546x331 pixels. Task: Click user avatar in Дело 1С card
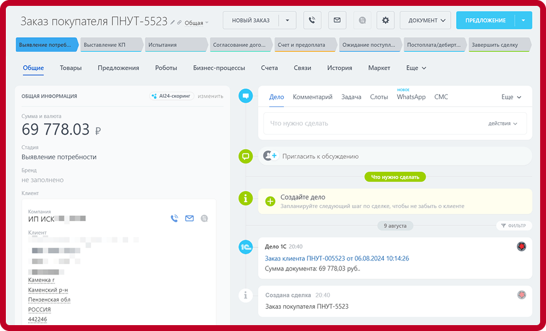pyautogui.click(x=521, y=246)
